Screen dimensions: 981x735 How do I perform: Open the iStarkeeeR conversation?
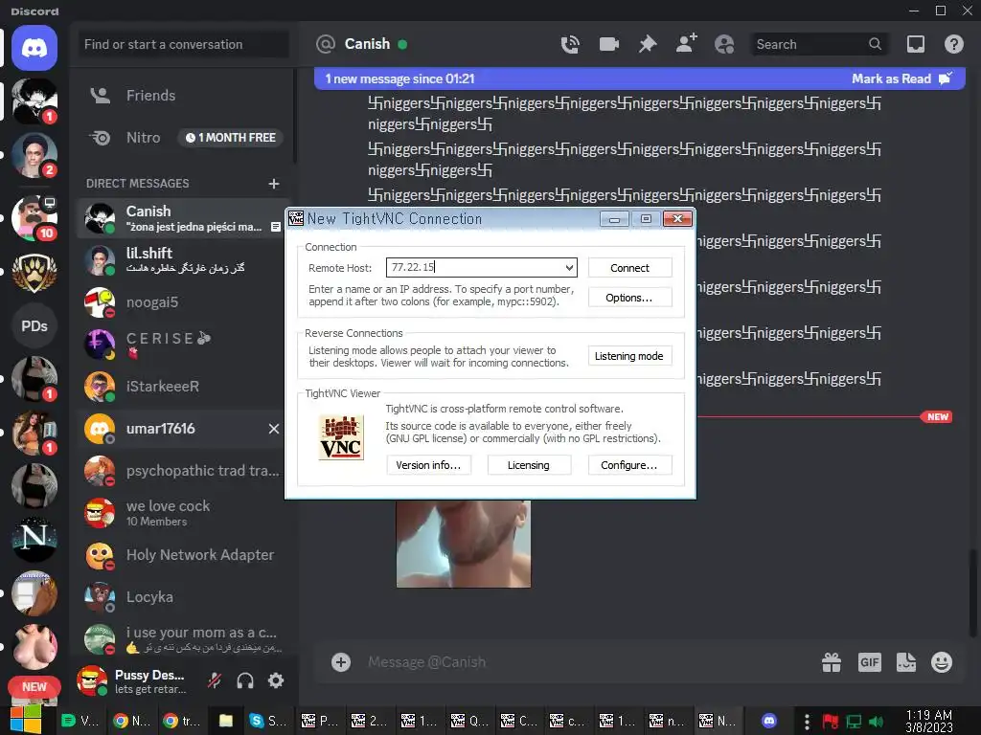point(181,387)
